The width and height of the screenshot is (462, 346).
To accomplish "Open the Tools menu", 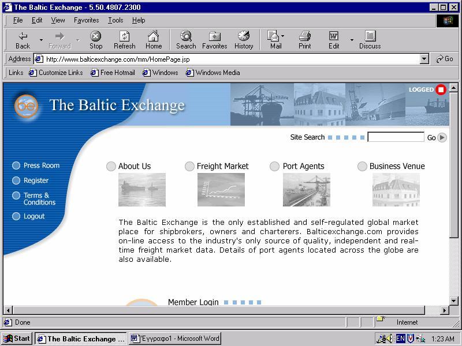I will tap(115, 20).
